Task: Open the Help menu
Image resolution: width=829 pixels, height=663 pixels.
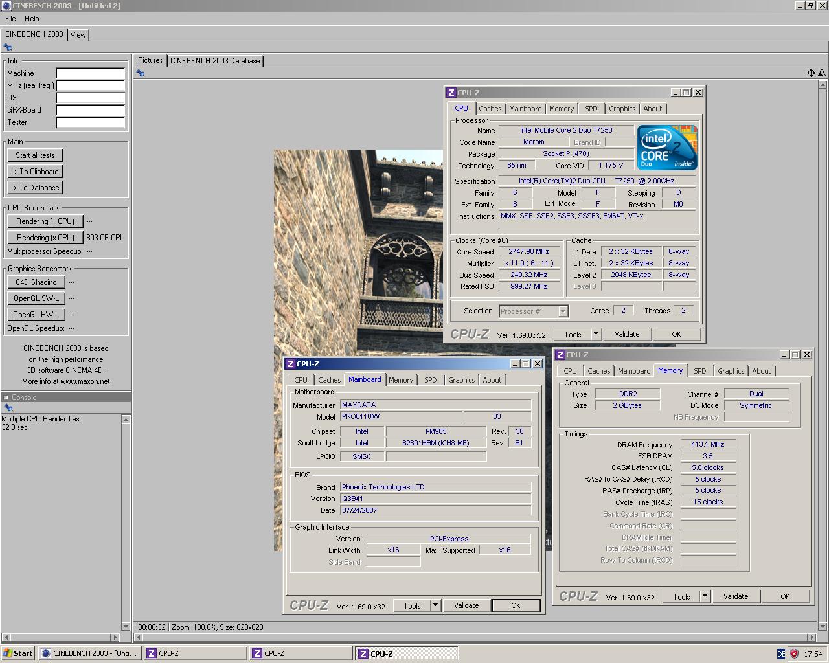Action: point(32,19)
